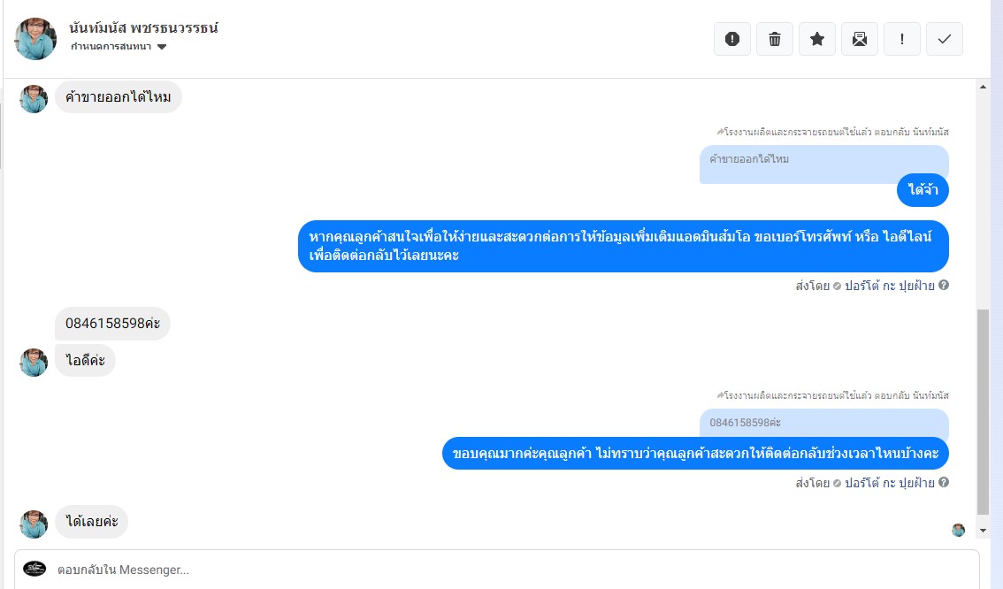
Task: Click the page logo icon in reply box
Action: (34, 569)
